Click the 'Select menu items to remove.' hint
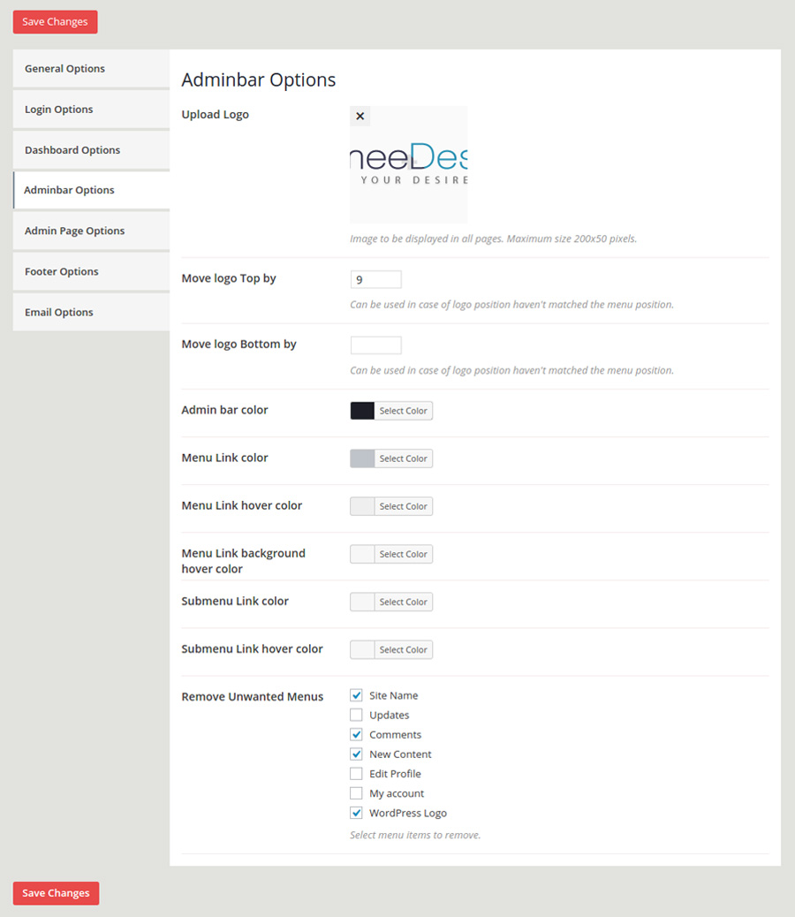This screenshot has width=795, height=917. 415,835
